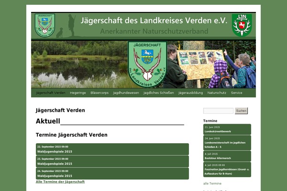Click the Termine sidebar heading

(x=210, y=121)
